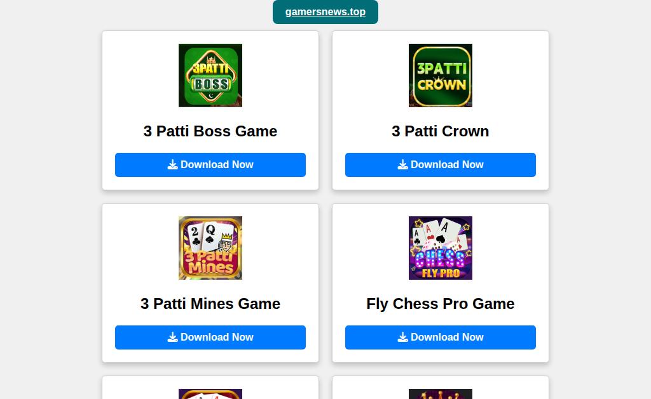Click download arrow icon for Fly Chess Pro
This screenshot has width=651, height=399.
(x=402, y=337)
